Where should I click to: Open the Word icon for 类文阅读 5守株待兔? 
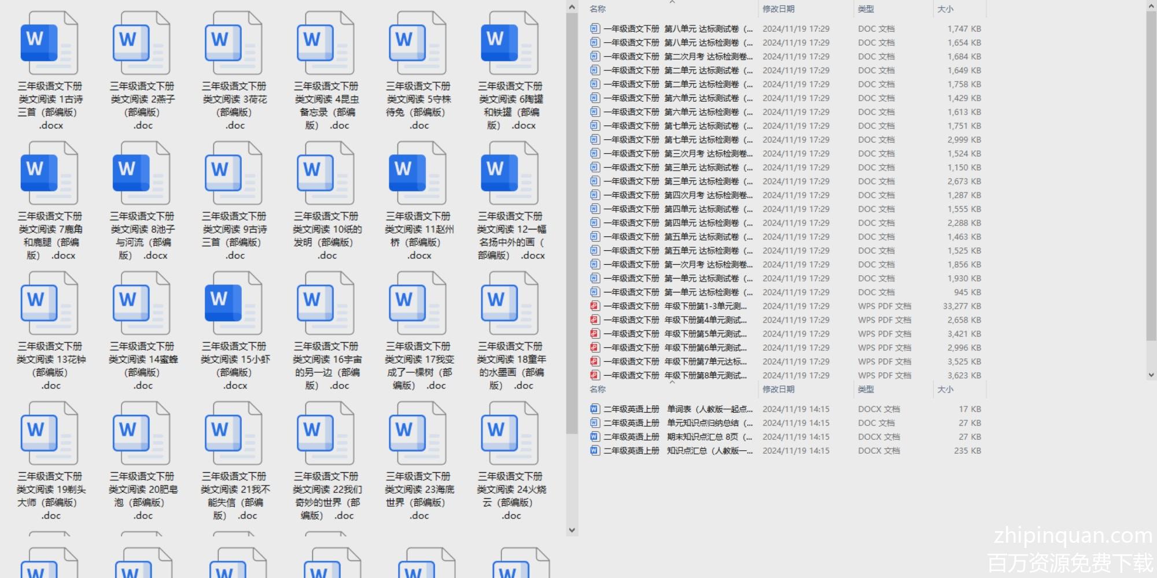click(x=418, y=43)
